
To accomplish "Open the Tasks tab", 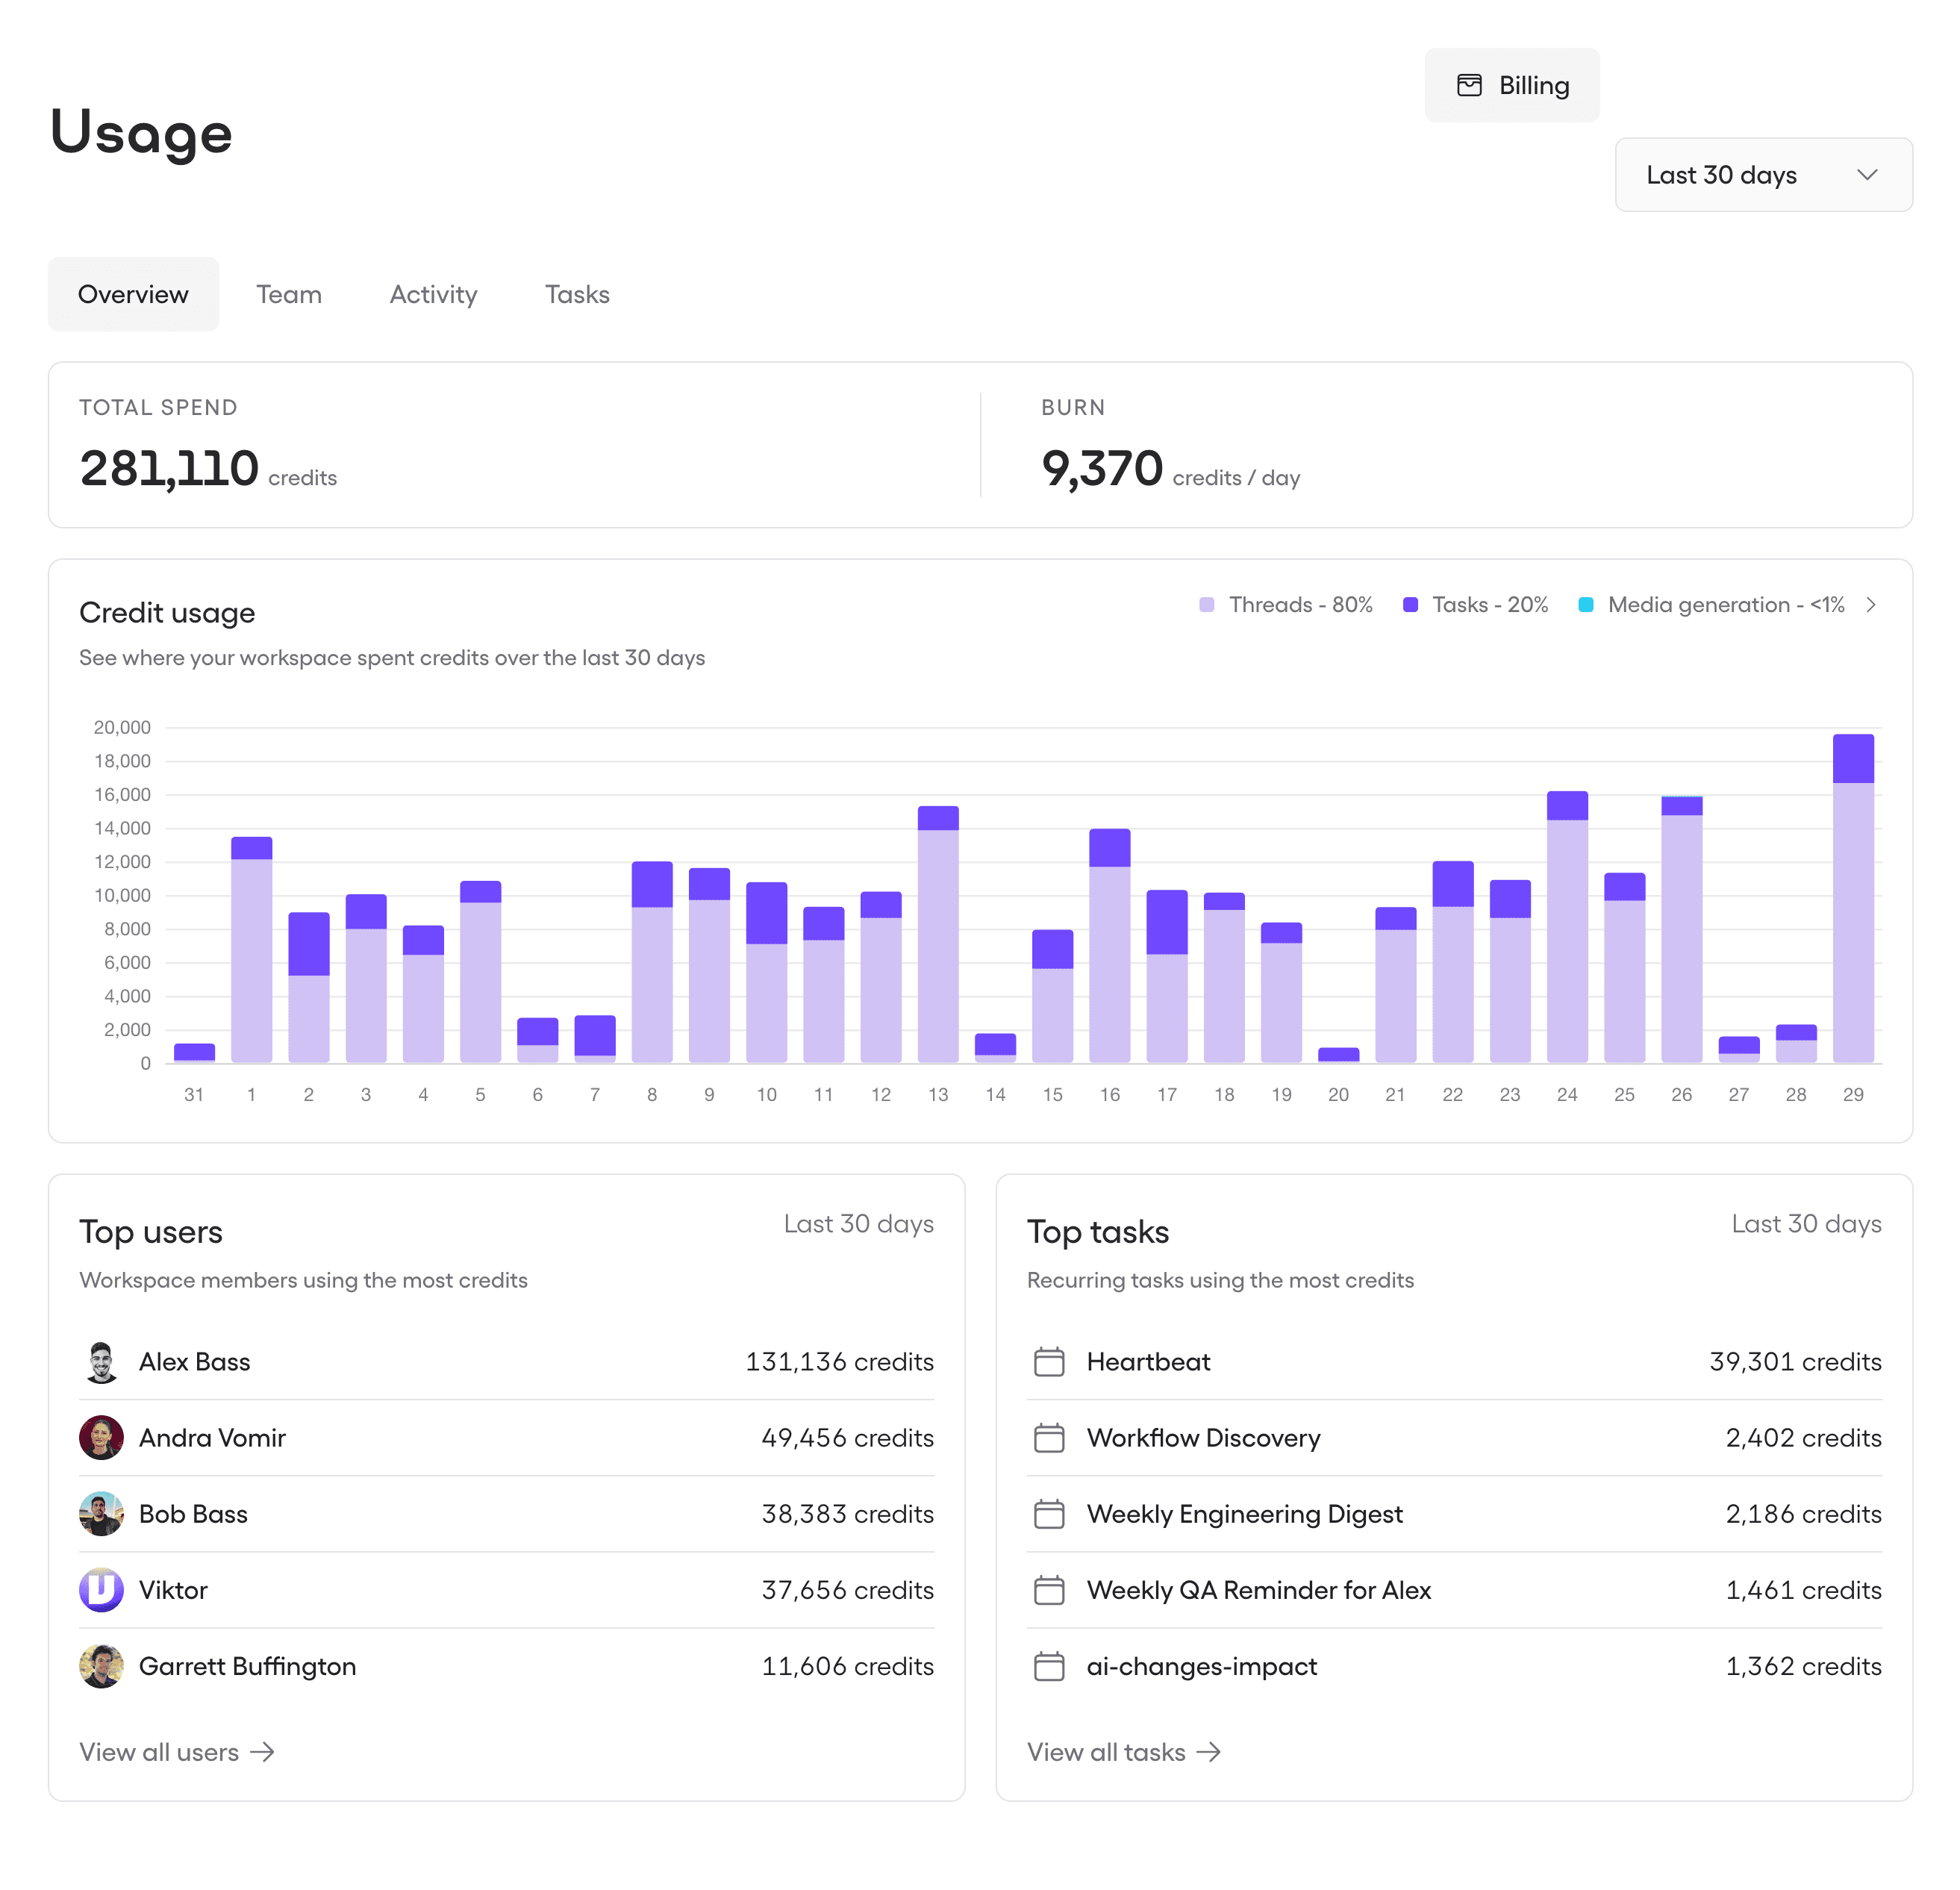I will pos(577,294).
